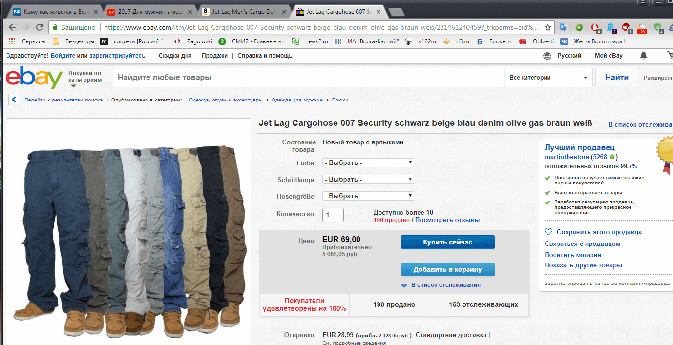The height and width of the screenshot is (345, 673).
Task: Click the зарегистрируйтесь link
Action: [117, 56]
